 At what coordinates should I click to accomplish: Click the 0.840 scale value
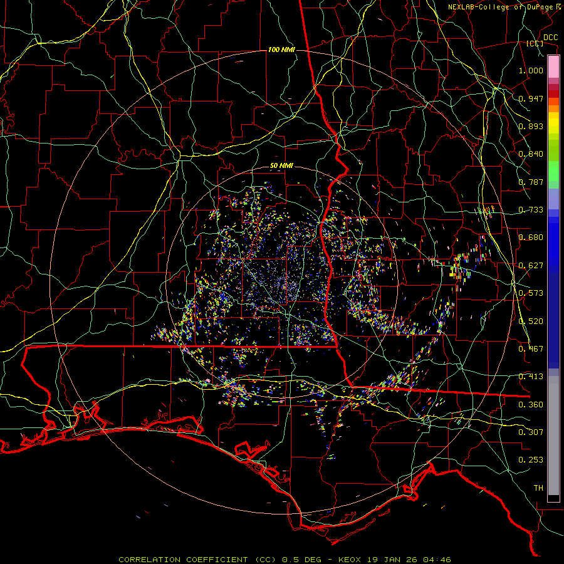[531, 154]
